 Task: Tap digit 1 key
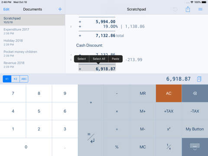[x=13, y=129]
